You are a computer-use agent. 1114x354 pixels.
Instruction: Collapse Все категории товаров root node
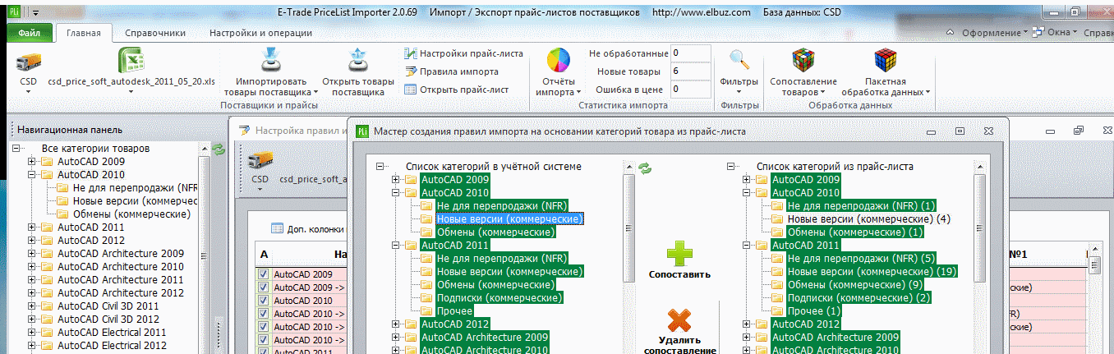tap(16, 149)
